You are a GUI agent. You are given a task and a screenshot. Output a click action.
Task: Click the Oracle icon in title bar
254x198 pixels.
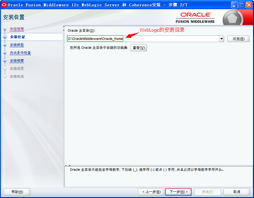pos(4,5)
